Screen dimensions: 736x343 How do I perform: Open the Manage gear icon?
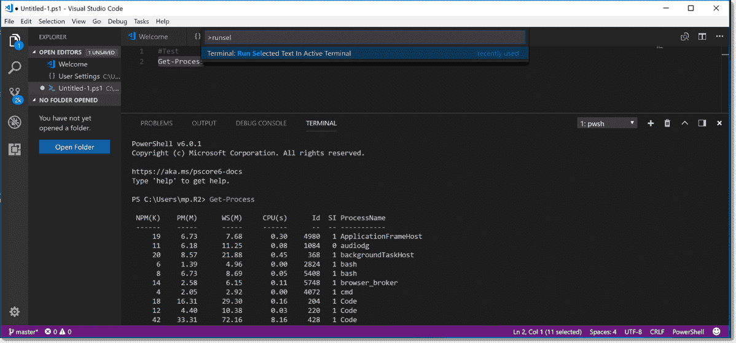15,312
